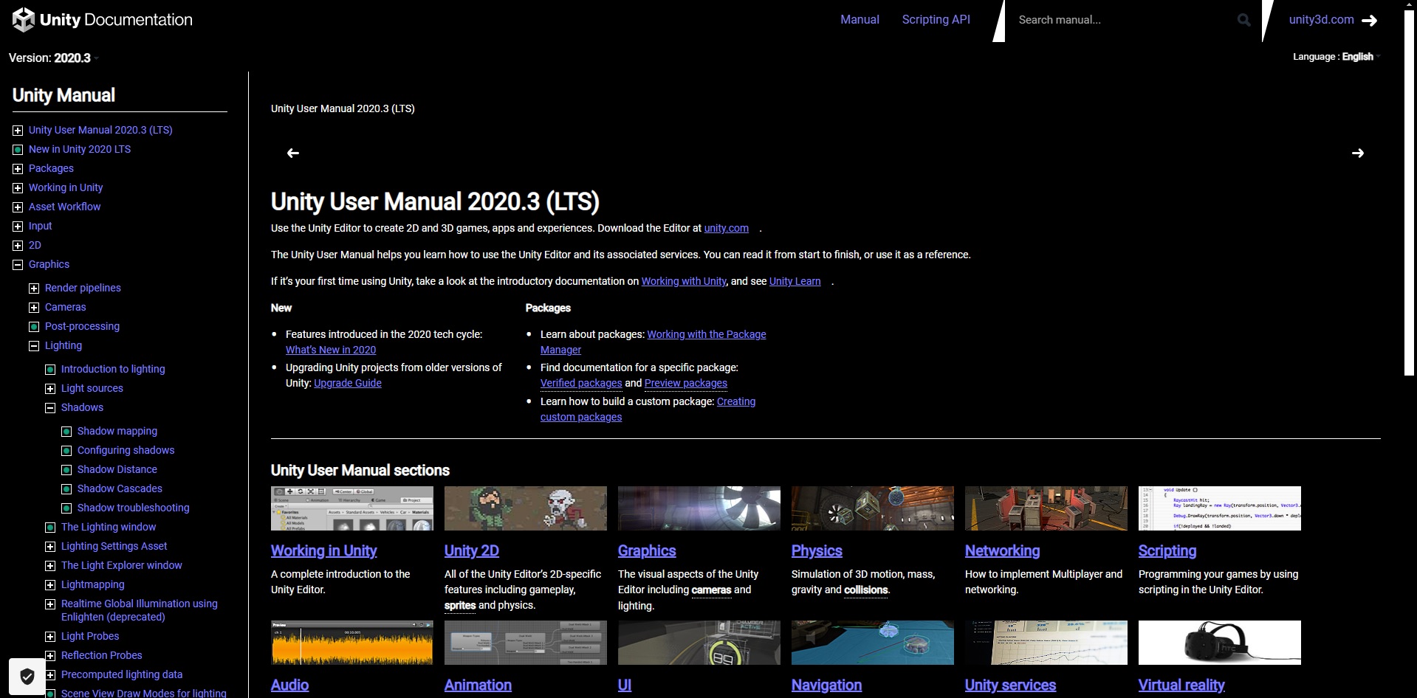Expand the Light sources node

pos(50,389)
